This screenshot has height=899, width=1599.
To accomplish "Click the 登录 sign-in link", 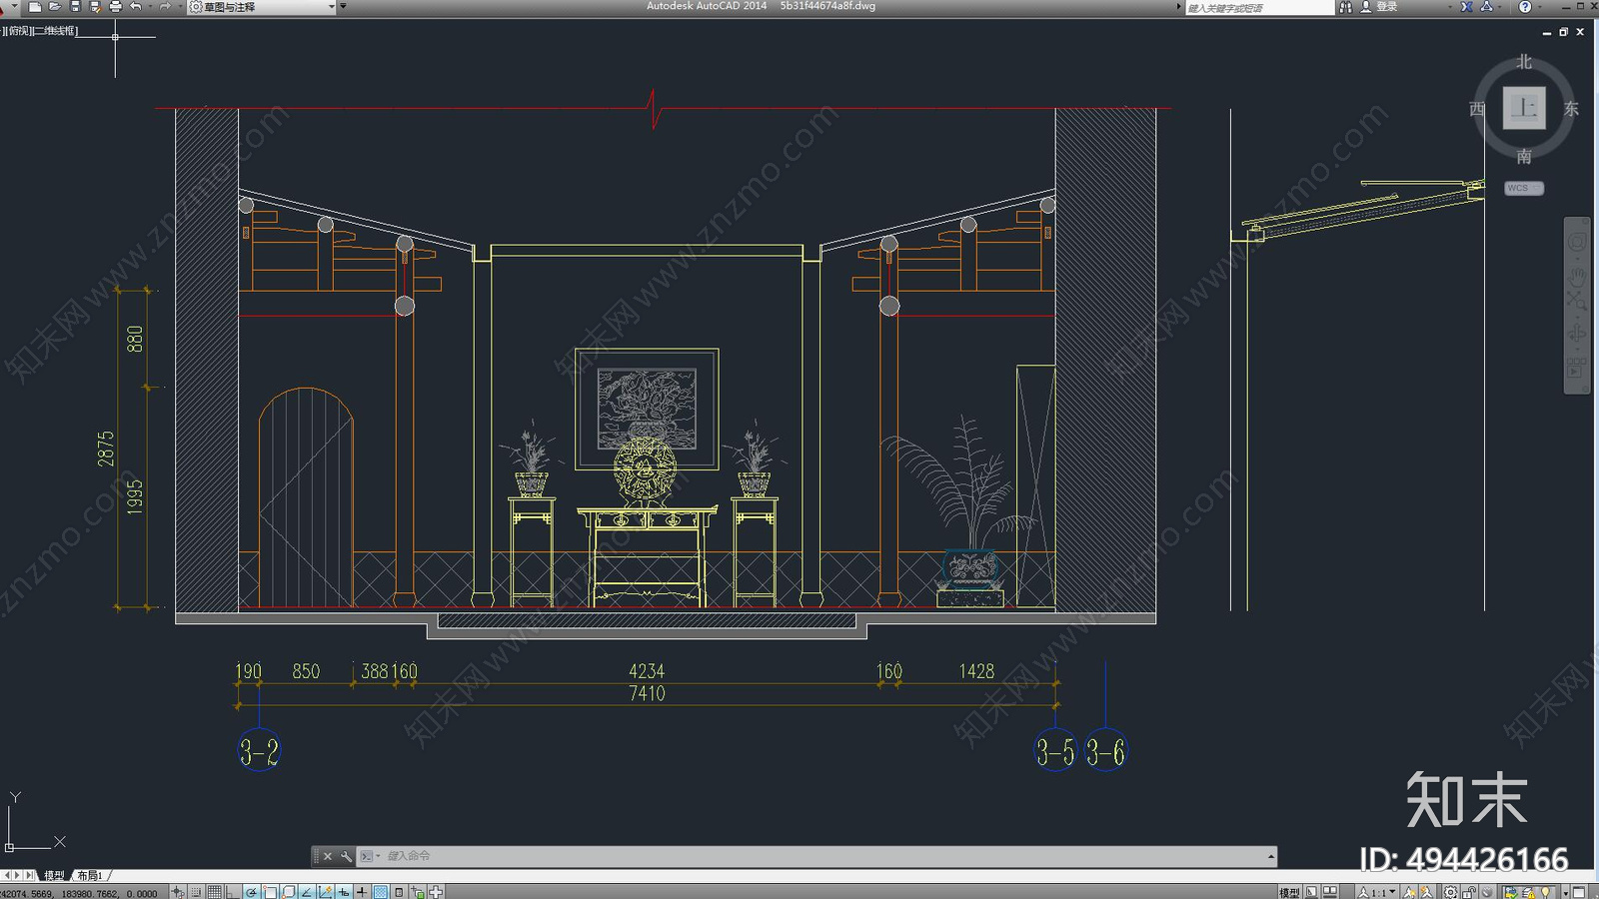I will [1387, 7].
